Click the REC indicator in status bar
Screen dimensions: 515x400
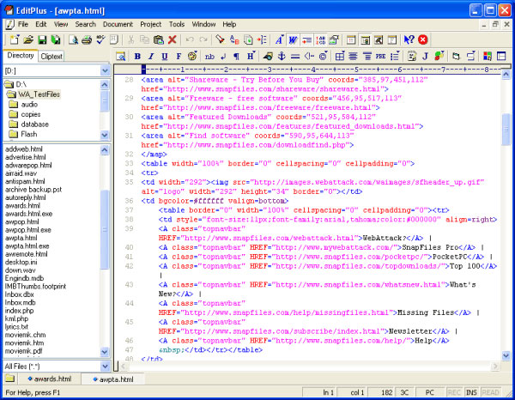[x=454, y=392]
